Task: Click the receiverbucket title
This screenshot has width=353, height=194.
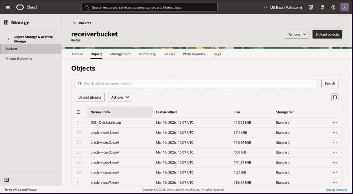Action: tap(94, 34)
